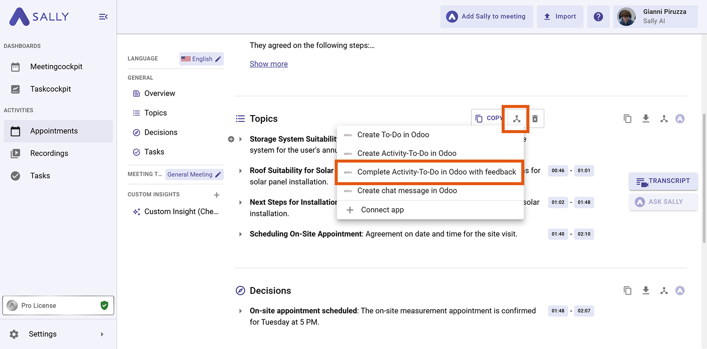Collapse the sidebar with the menu icon
Screen dimensions: 707x349
[103, 17]
